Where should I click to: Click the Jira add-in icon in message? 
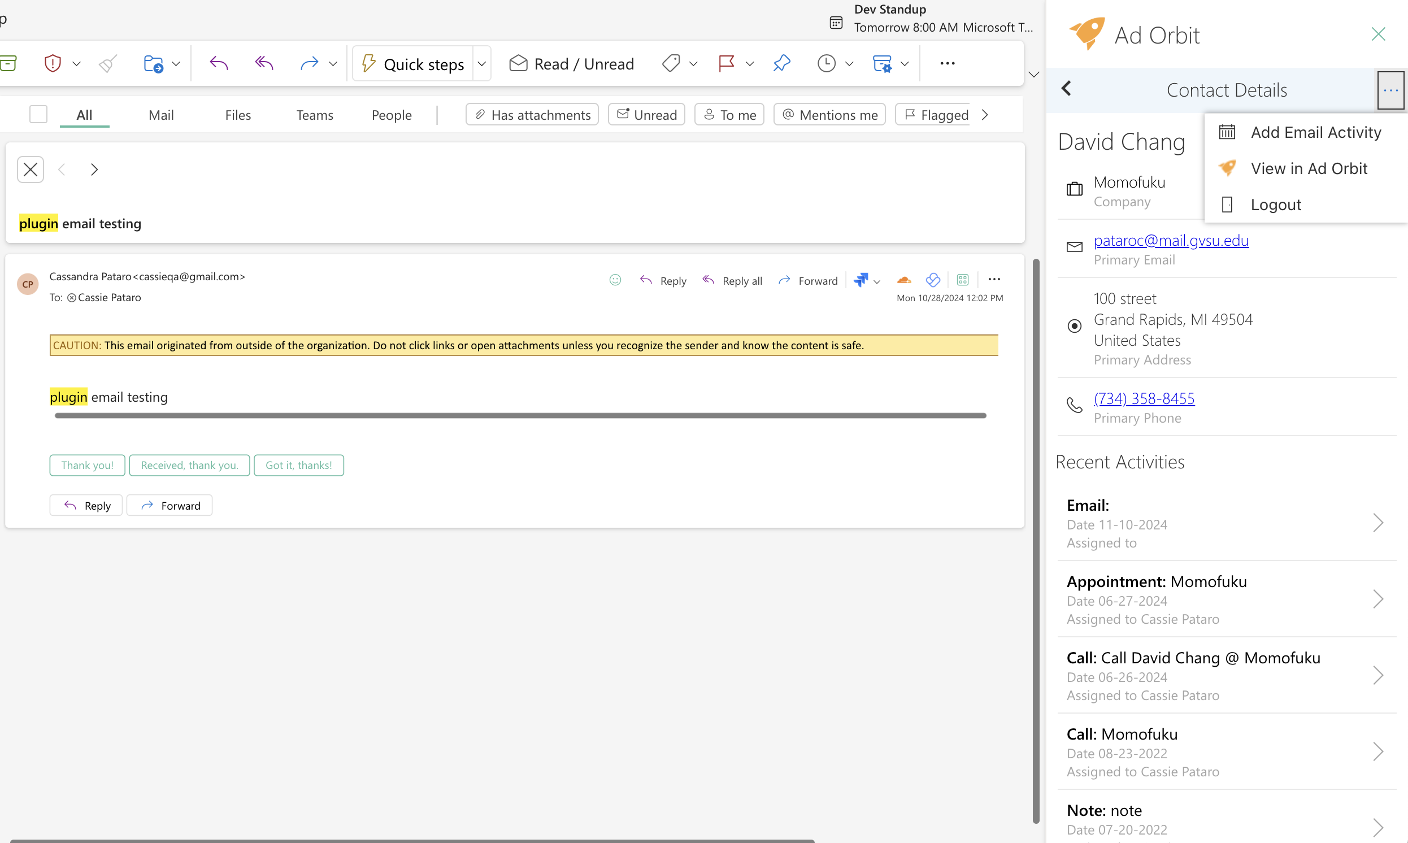pos(861,280)
